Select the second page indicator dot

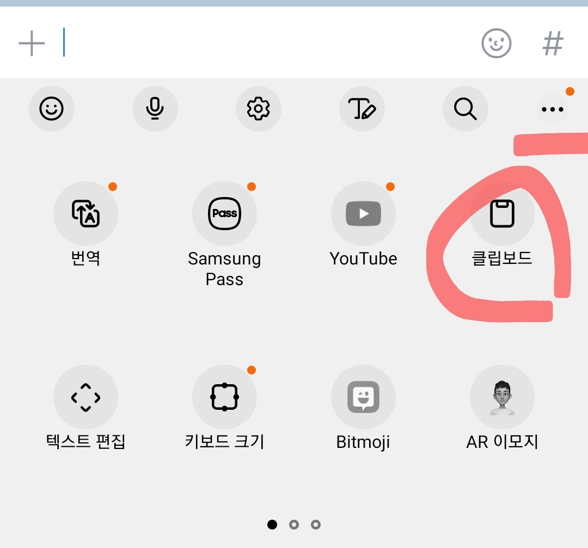[x=294, y=524]
